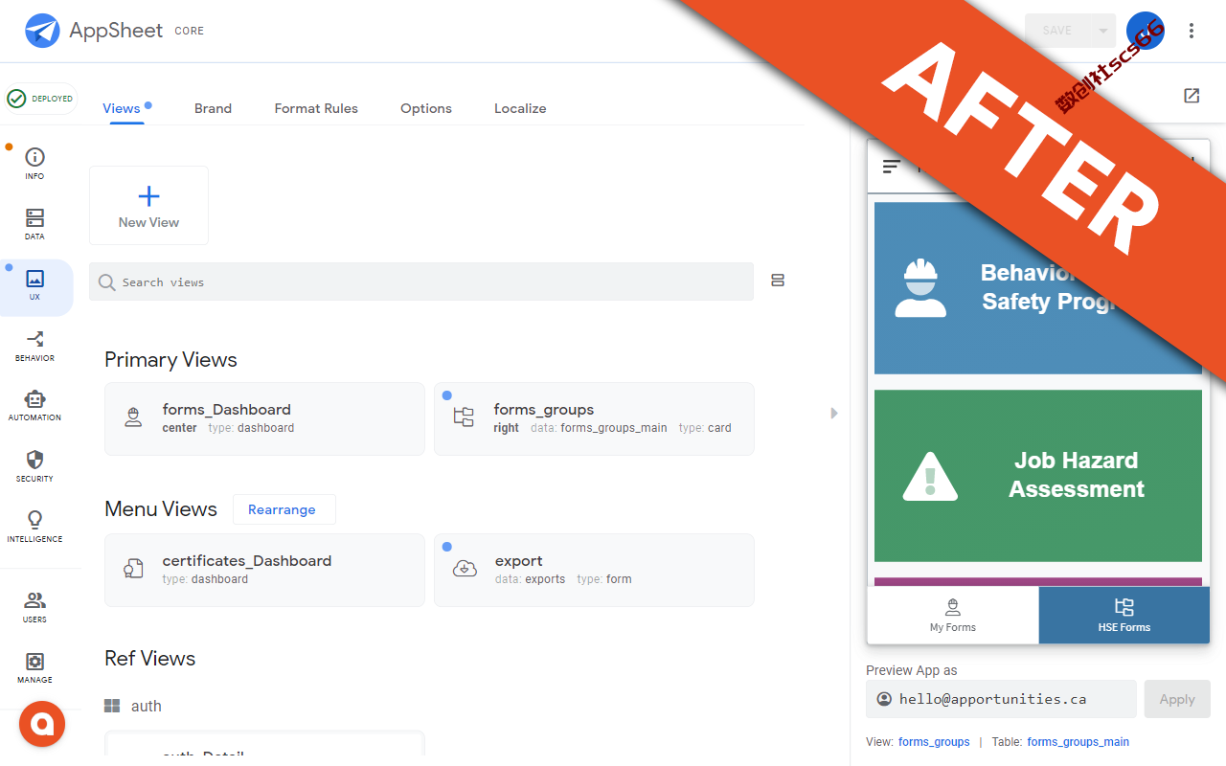This screenshot has height=766, width=1226.
Task: Switch to the Options tab
Action: click(426, 108)
